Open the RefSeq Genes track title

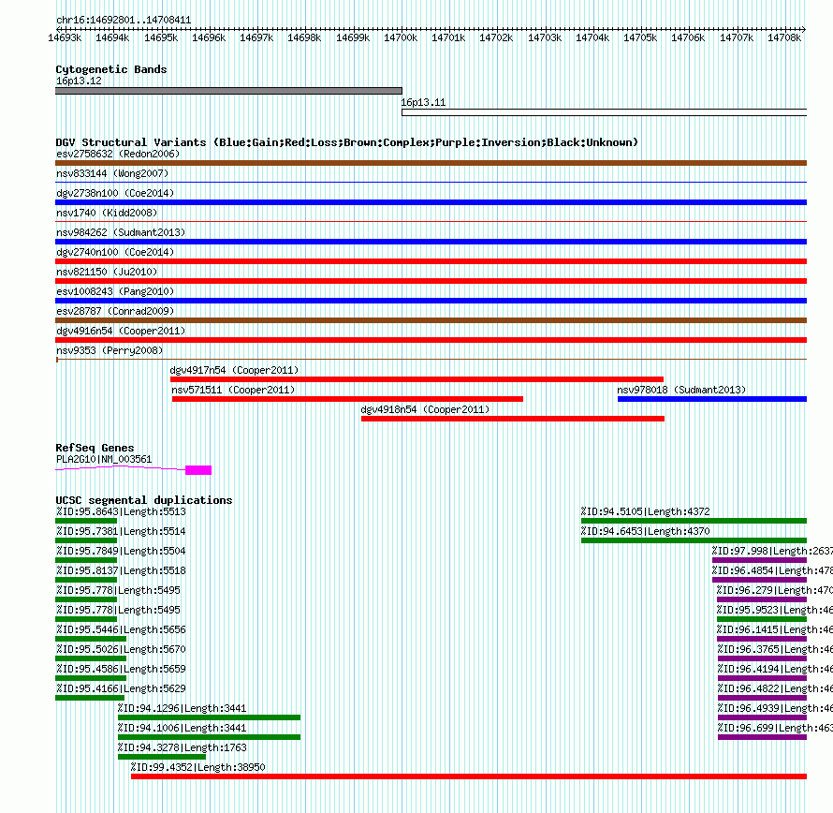pos(95,448)
